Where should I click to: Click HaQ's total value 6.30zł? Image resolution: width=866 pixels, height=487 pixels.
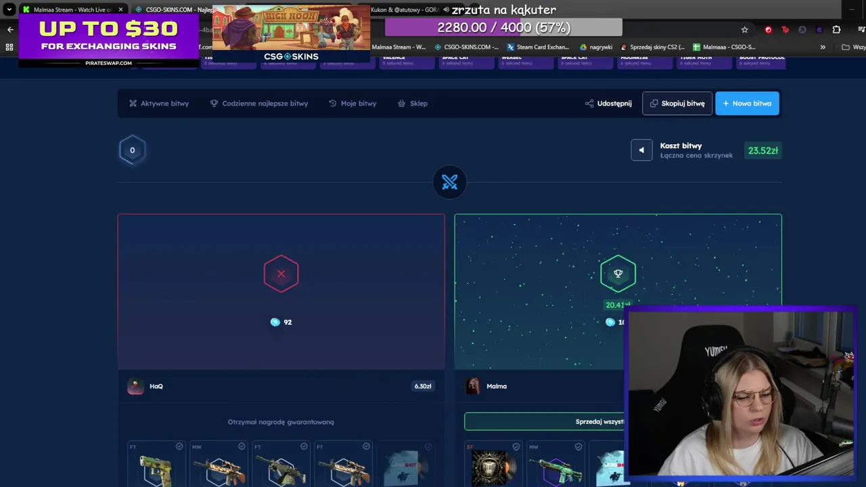pos(423,386)
